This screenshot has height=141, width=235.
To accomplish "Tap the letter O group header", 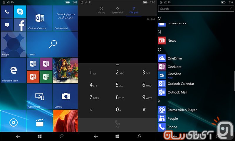I will click(x=160, y=50).
